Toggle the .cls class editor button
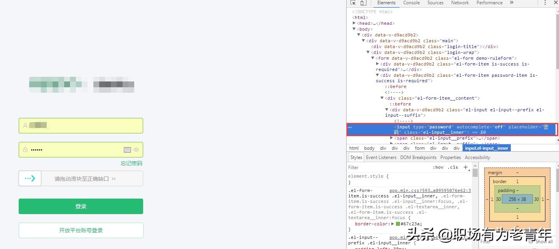559x249 pixels. (x=453, y=168)
